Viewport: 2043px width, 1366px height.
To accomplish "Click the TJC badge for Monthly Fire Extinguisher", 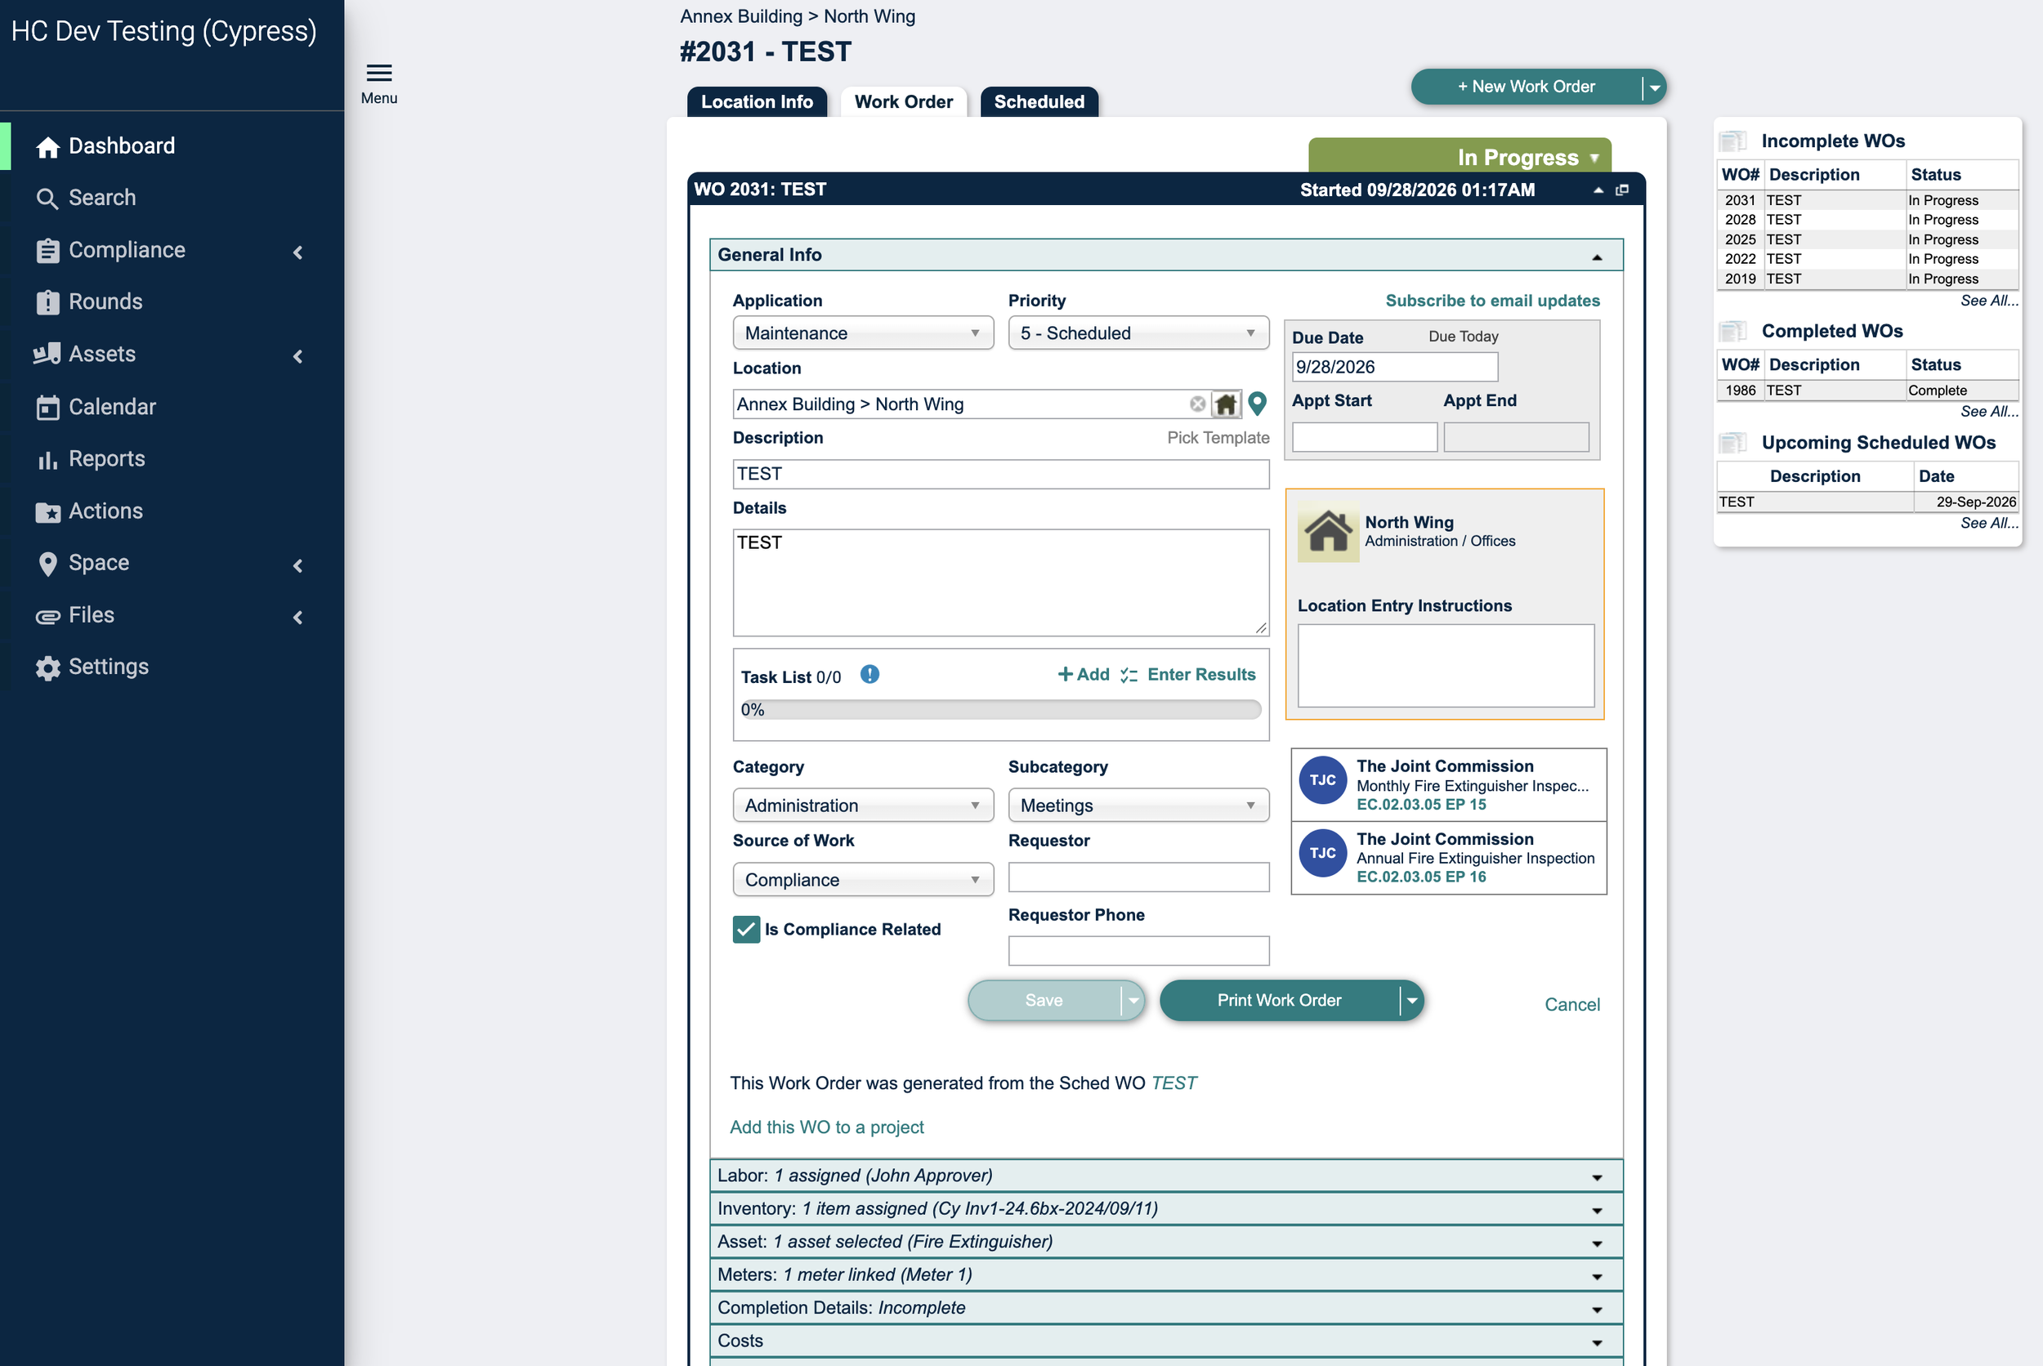I will tap(1322, 780).
